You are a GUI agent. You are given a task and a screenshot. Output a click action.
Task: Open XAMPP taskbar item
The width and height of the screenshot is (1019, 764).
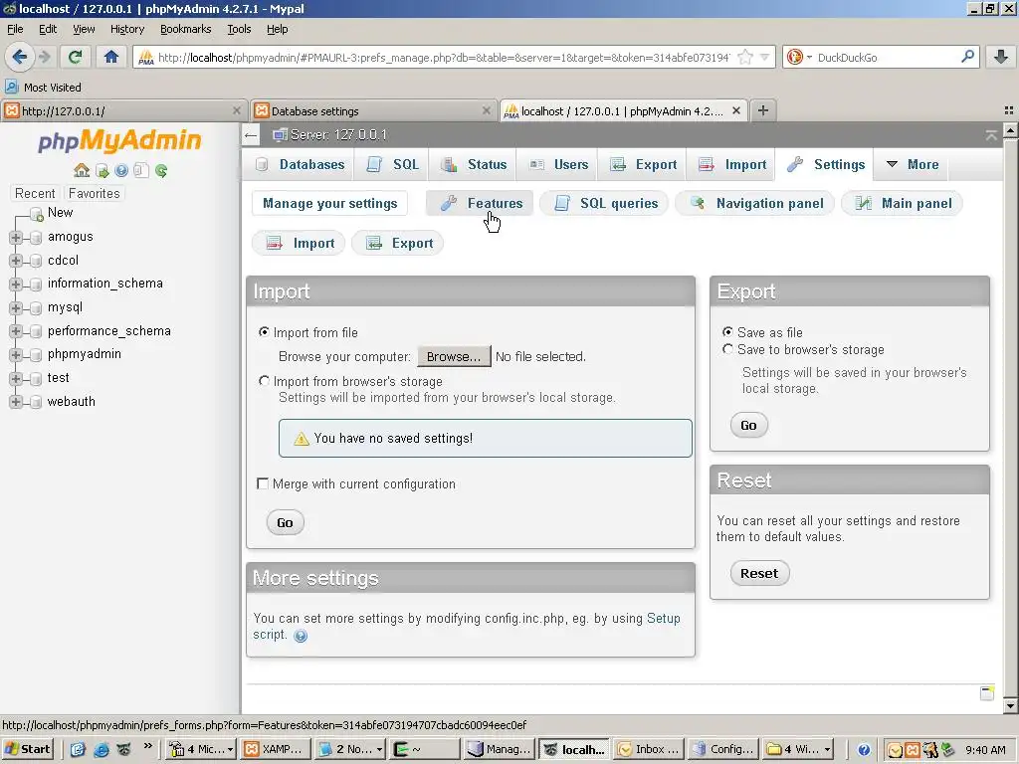pyautogui.click(x=275, y=749)
